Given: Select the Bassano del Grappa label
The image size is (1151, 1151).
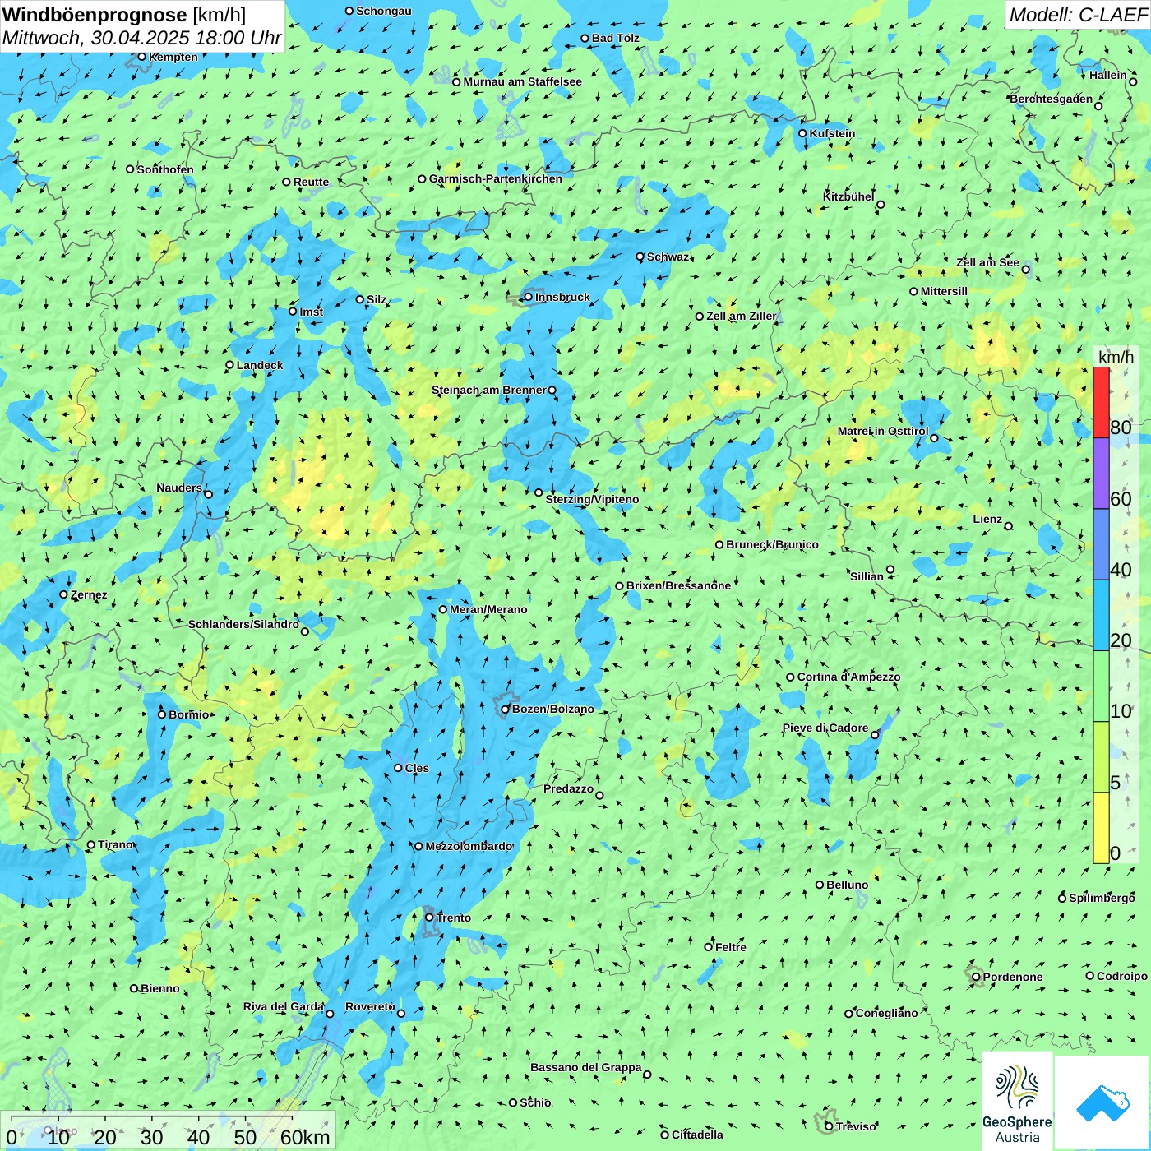Looking at the screenshot, I should [586, 1067].
